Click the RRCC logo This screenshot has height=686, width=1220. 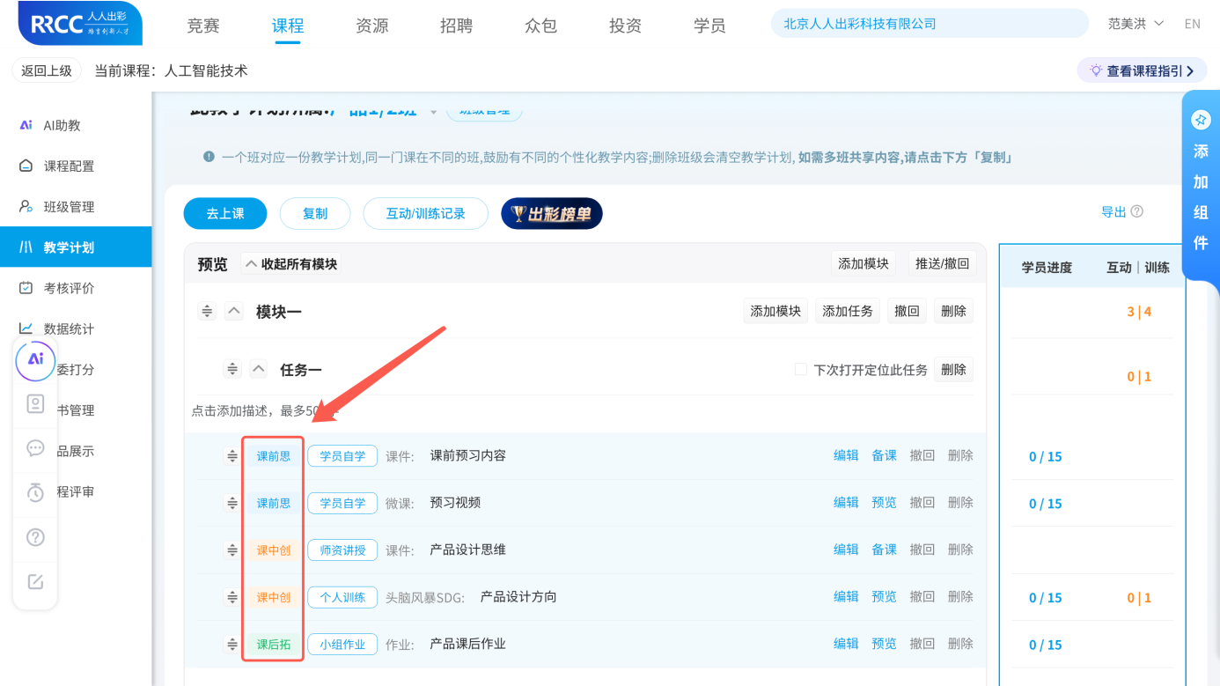[80, 24]
